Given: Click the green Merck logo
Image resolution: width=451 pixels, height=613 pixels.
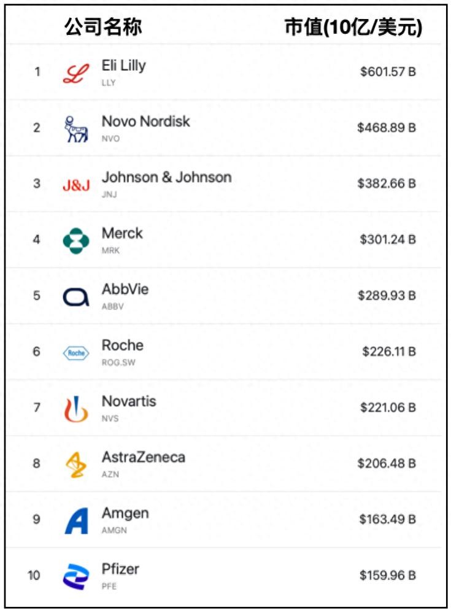Looking at the screenshot, I should pos(76,241).
